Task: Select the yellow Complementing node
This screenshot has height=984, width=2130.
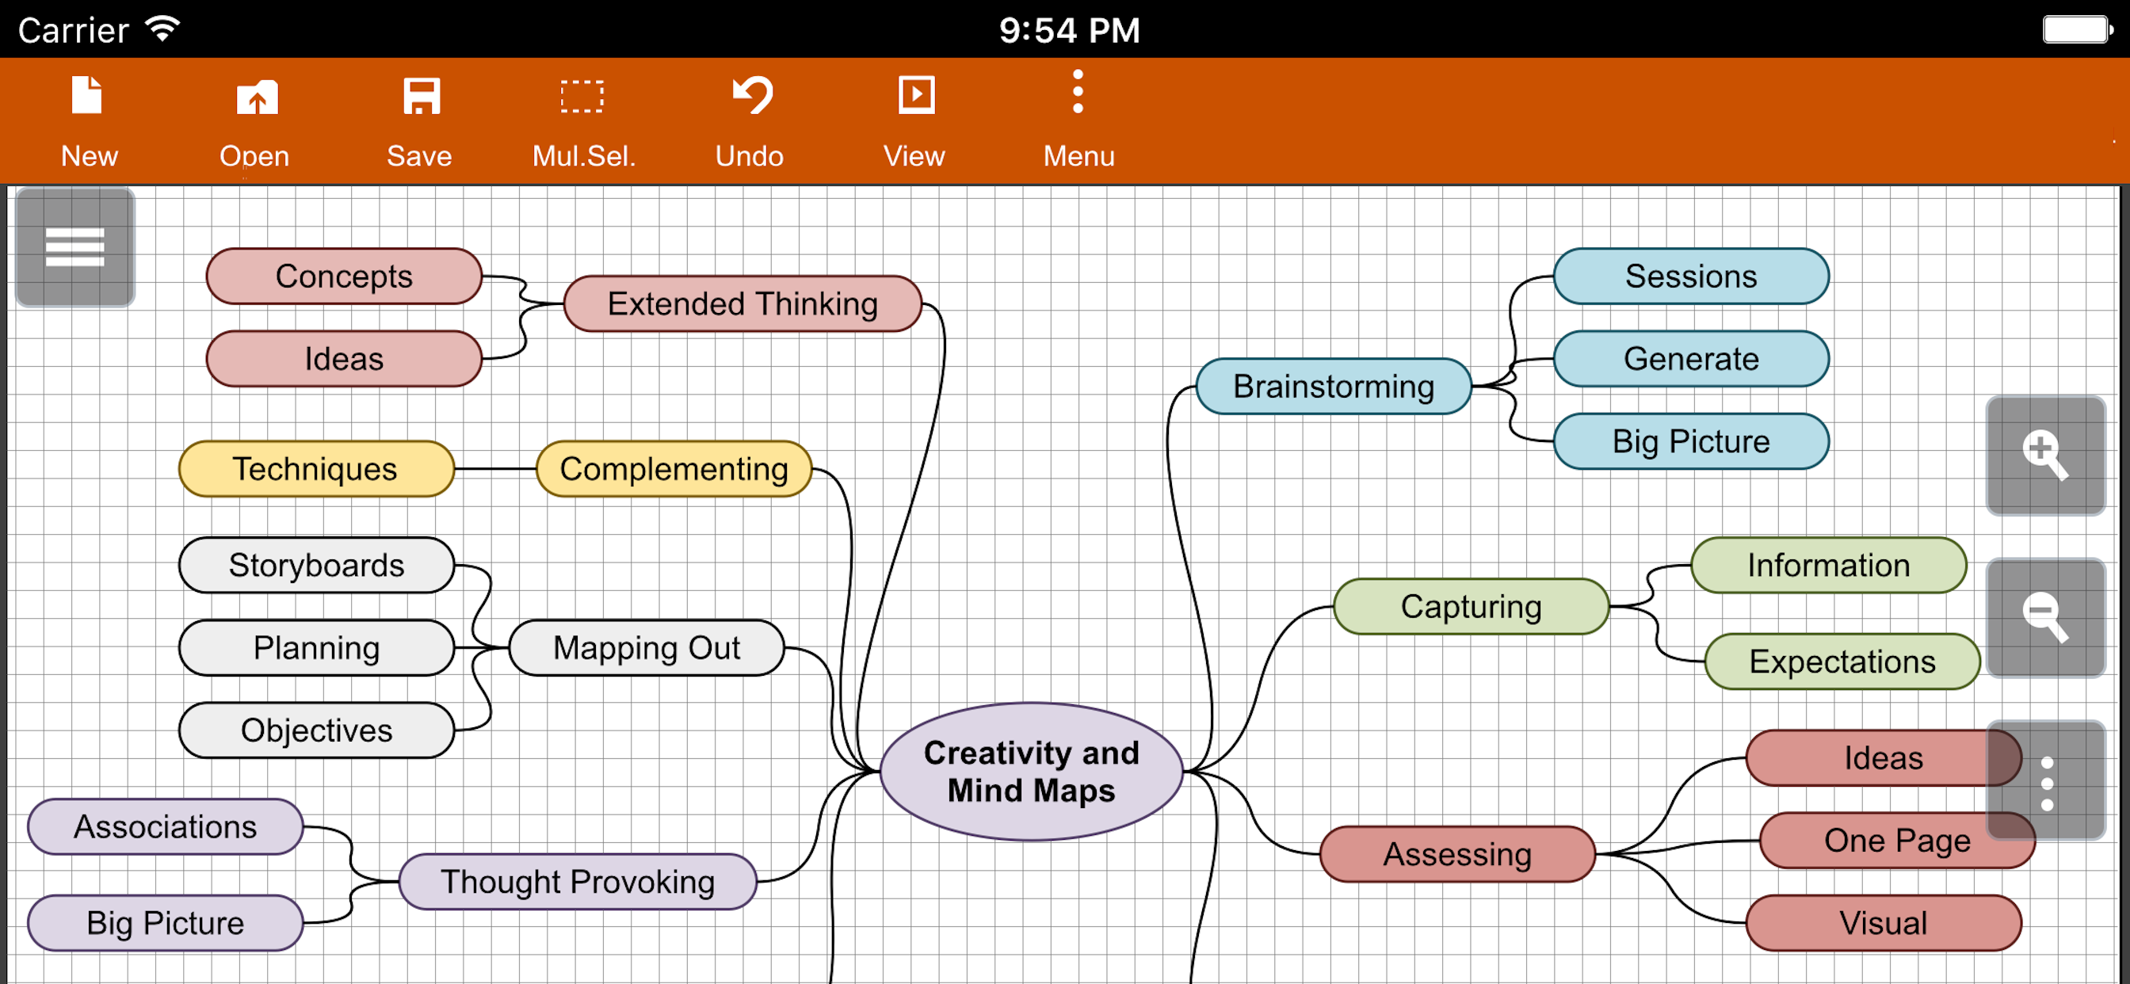Action: (x=673, y=469)
